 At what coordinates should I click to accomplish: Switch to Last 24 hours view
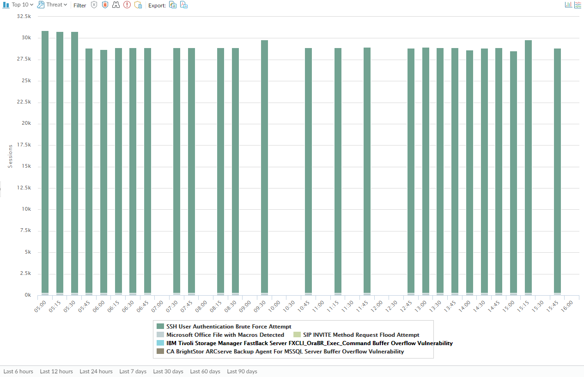pyautogui.click(x=96, y=371)
